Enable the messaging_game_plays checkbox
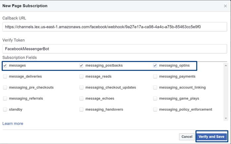 pyautogui.click(x=156, y=98)
